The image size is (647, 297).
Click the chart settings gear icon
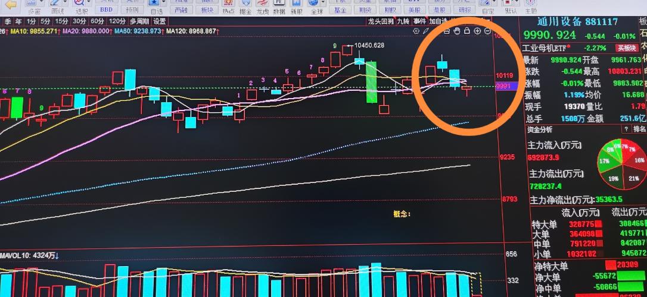pos(416,31)
